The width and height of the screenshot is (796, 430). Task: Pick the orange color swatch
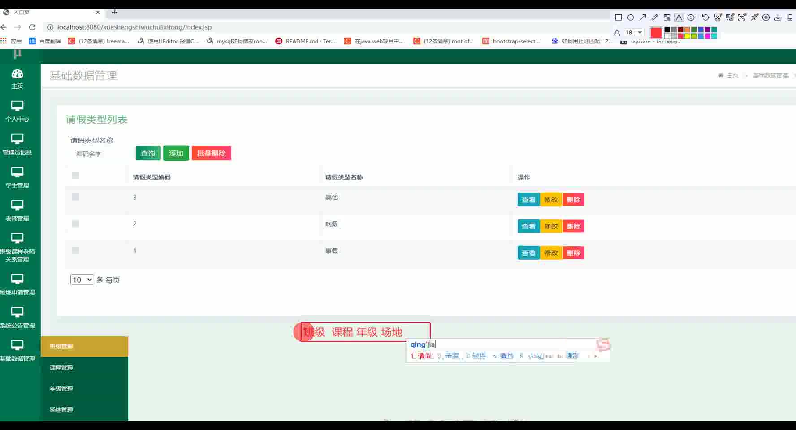point(687,30)
